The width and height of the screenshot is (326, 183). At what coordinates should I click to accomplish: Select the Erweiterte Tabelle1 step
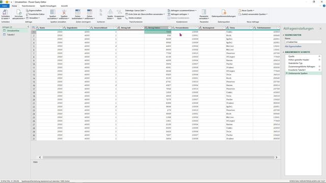296,70
